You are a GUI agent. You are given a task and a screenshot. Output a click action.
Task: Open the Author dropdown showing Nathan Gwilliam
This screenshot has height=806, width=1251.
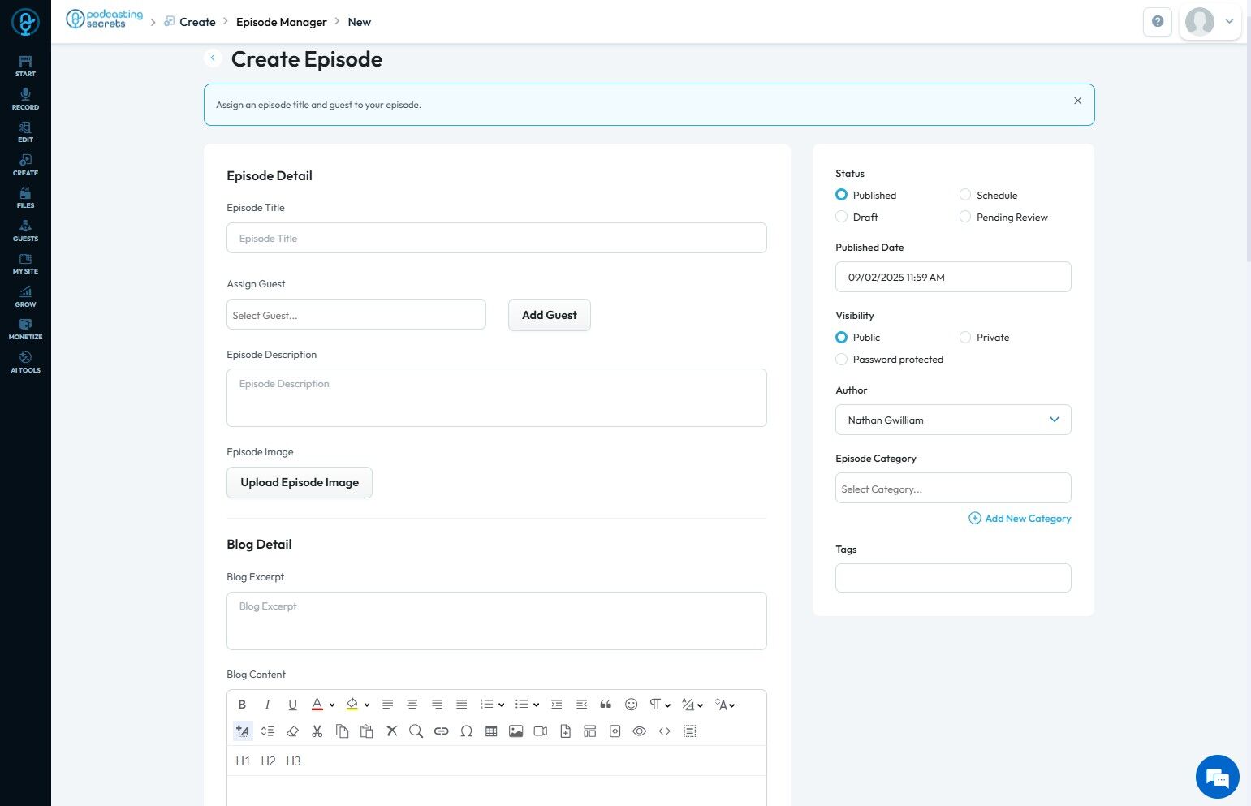(x=953, y=420)
